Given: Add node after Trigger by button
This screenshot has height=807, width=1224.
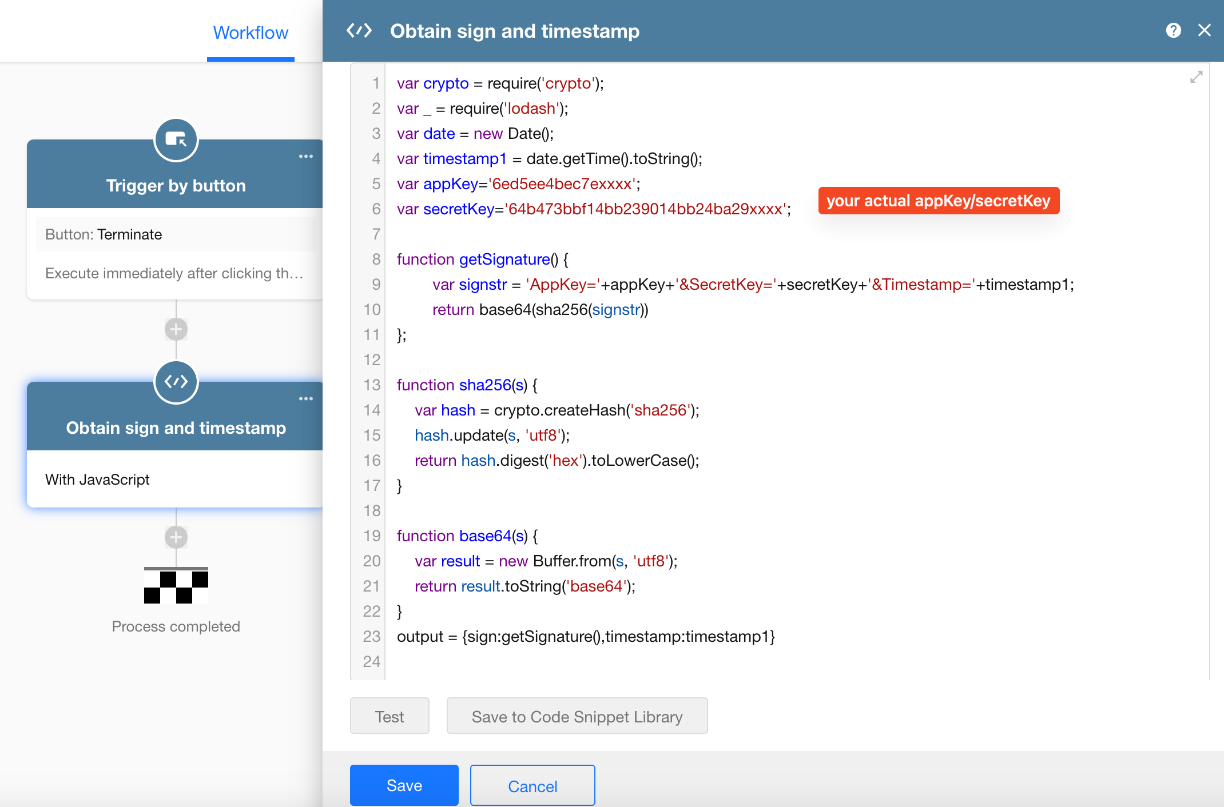Looking at the screenshot, I should pos(176,329).
